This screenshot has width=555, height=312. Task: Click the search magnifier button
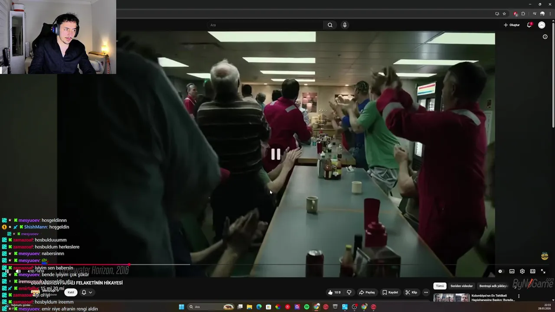(x=330, y=25)
